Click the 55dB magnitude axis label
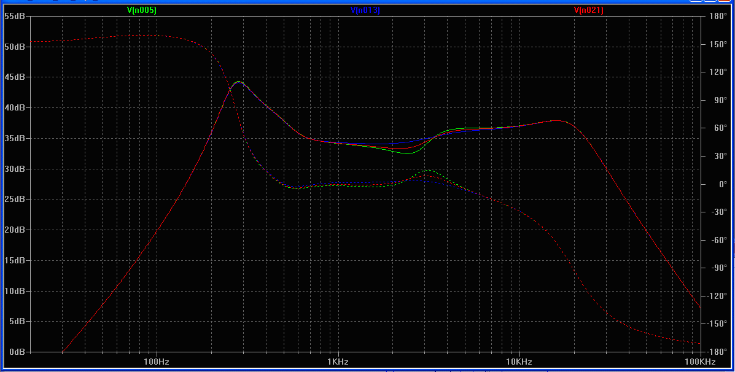The image size is (735, 372). pos(15,17)
